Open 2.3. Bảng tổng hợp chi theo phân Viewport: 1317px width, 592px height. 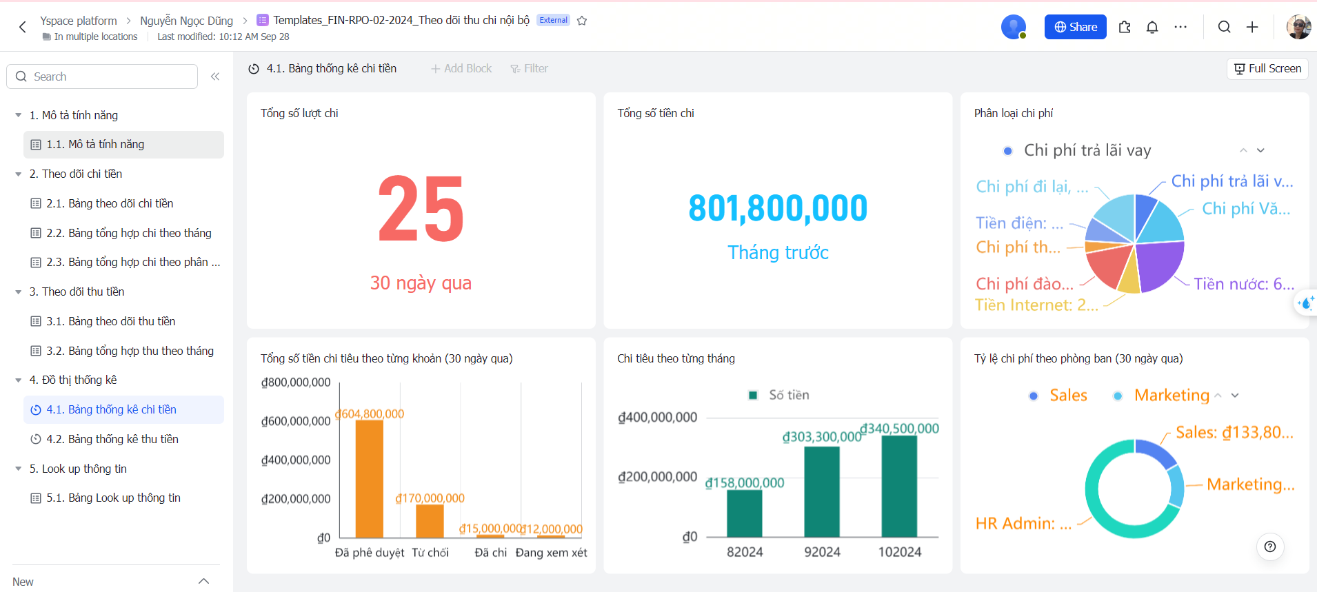click(123, 263)
